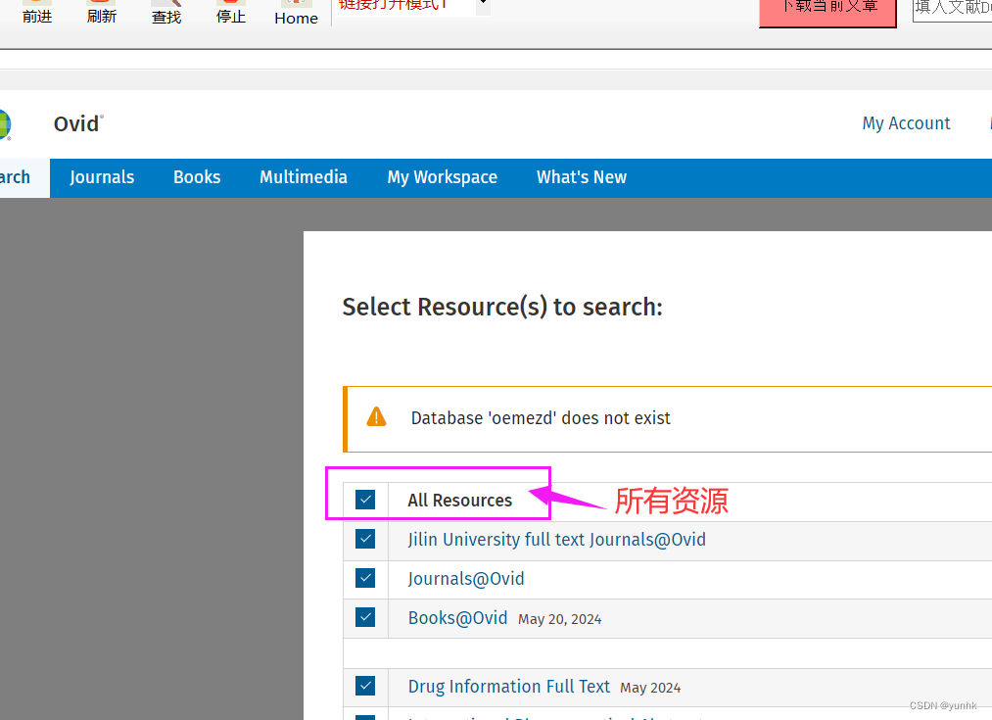
Task: Open the Multimedia tab
Action: tap(303, 177)
